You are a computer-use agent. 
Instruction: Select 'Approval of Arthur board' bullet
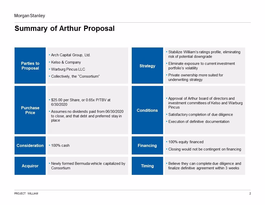click(205, 103)
